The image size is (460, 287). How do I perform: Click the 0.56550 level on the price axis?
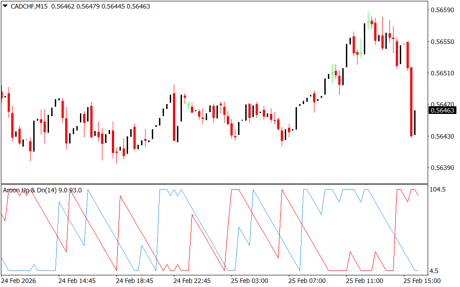442,42
